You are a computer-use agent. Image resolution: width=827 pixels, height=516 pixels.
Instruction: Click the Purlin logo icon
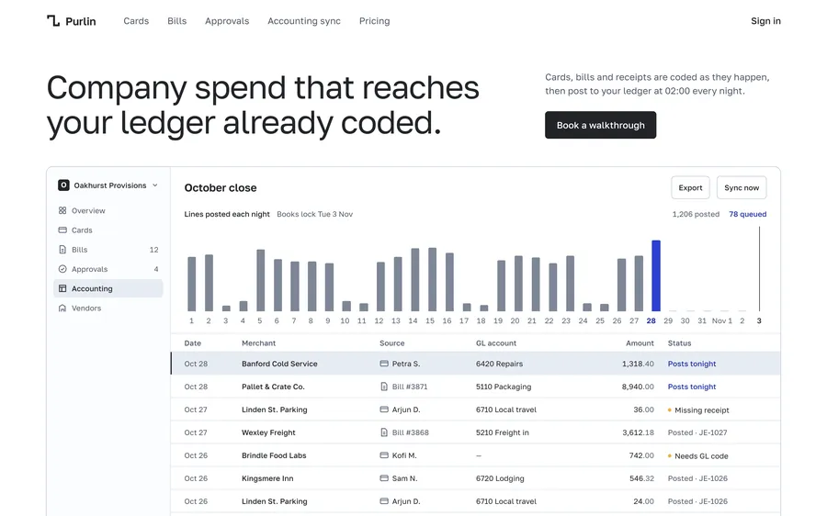[x=52, y=21]
